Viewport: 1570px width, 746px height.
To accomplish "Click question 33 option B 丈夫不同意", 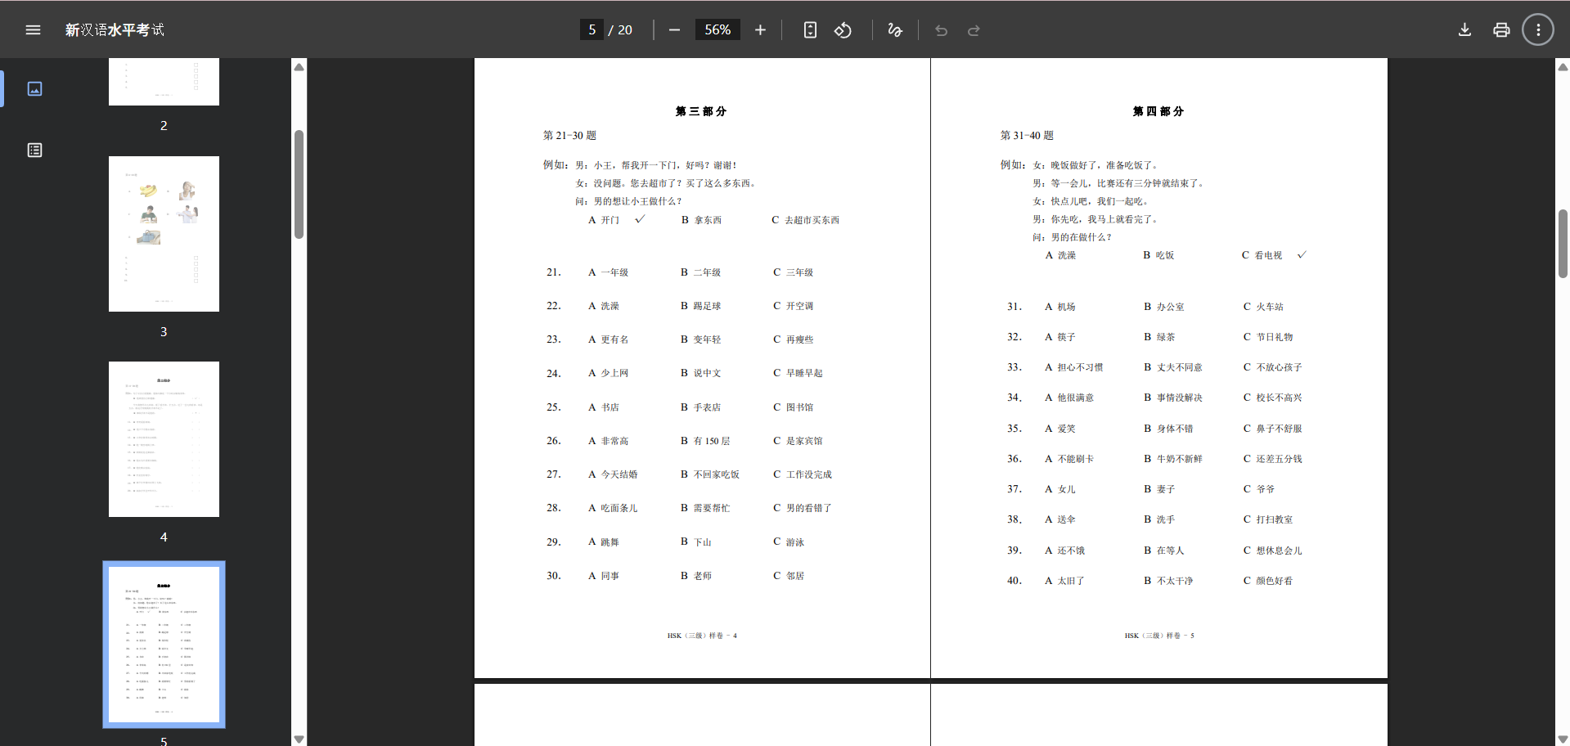I will pos(1173,367).
